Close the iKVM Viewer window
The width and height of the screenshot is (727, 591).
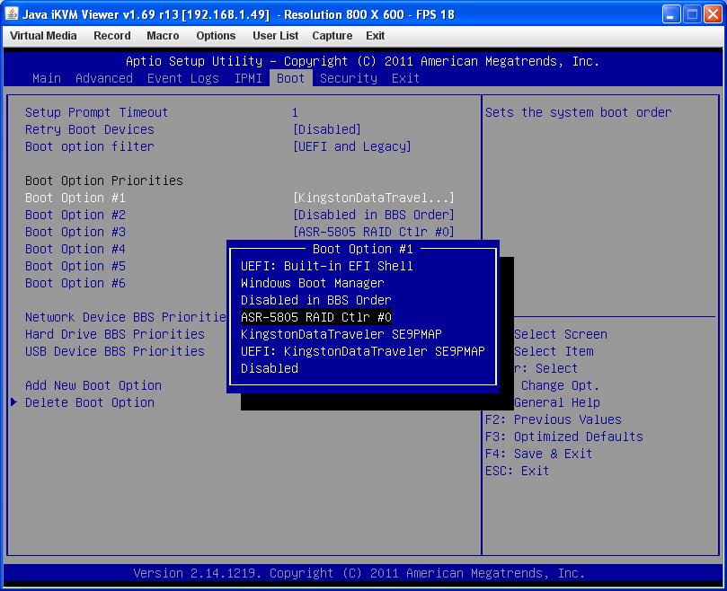pyautogui.click(x=713, y=14)
